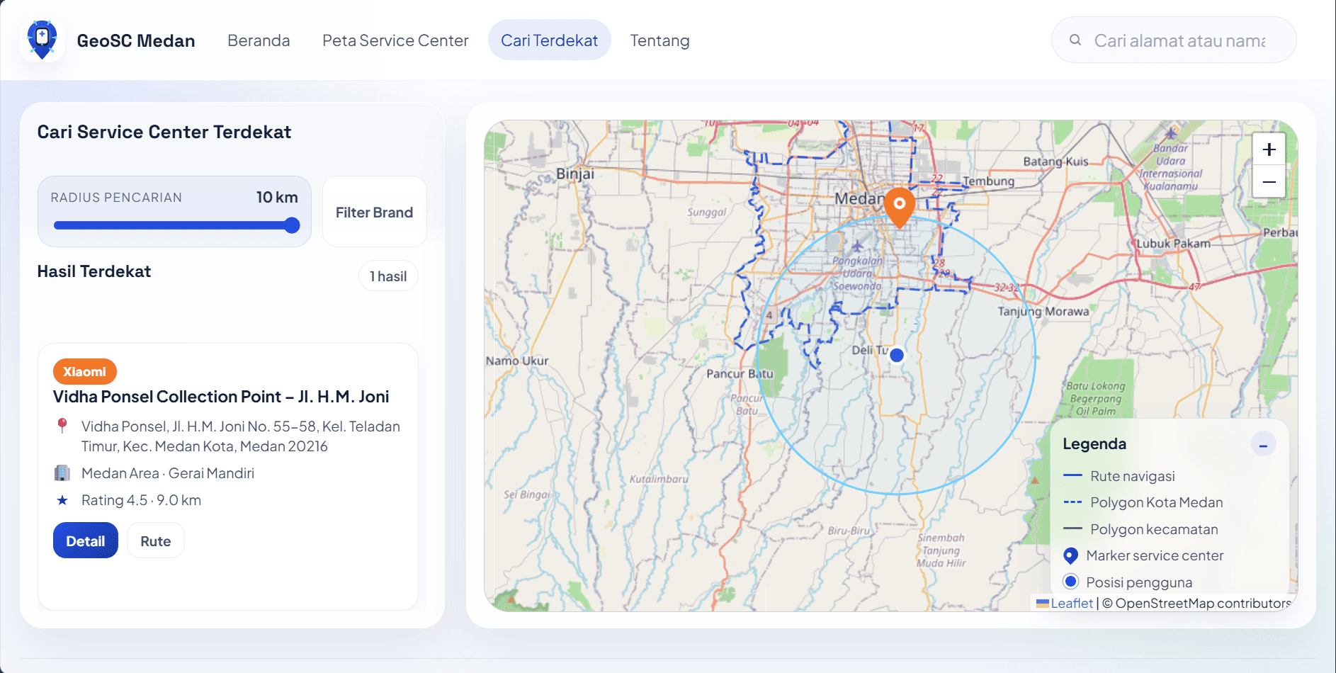1336x673 pixels.
Task: Click the star icon beside Rating 4.5
Action: point(62,500)
